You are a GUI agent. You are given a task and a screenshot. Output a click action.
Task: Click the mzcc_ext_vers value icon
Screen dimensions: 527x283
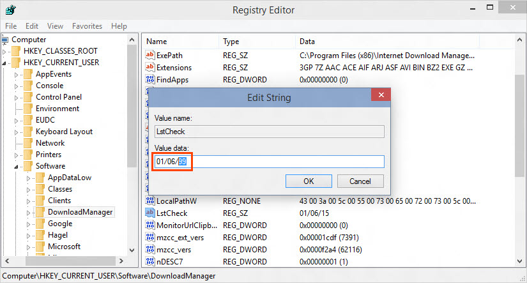(x=151, y=238)
